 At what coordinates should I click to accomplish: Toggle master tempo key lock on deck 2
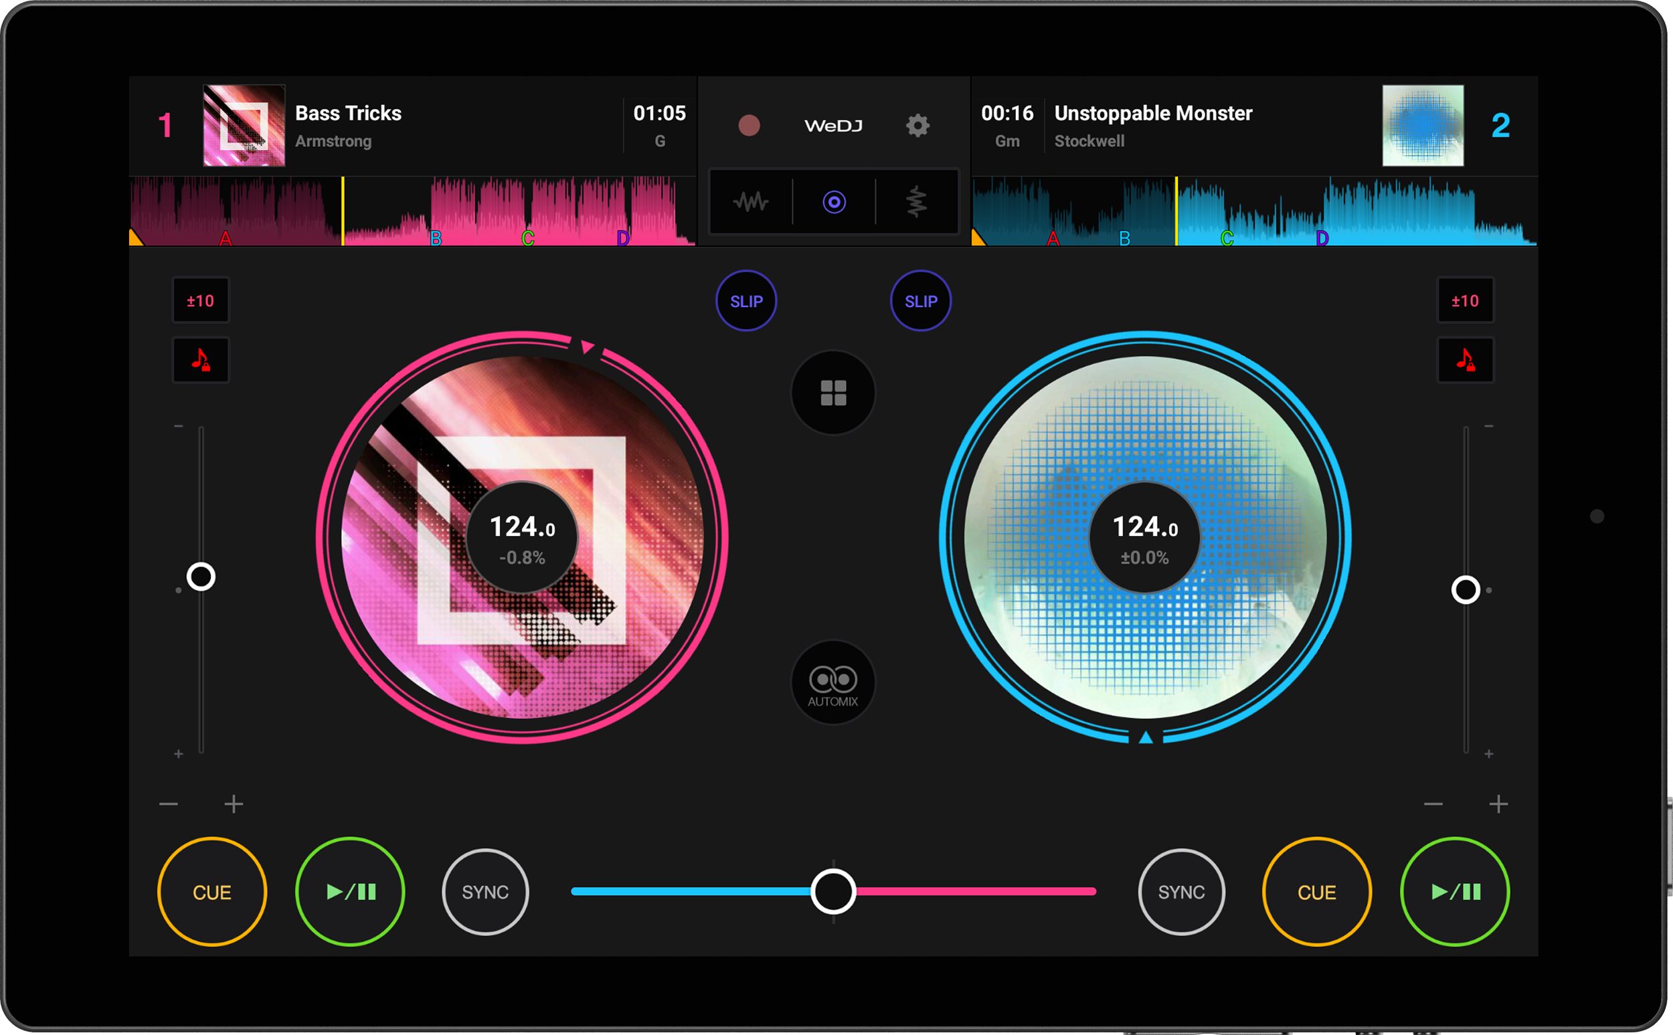[1465, 360]
